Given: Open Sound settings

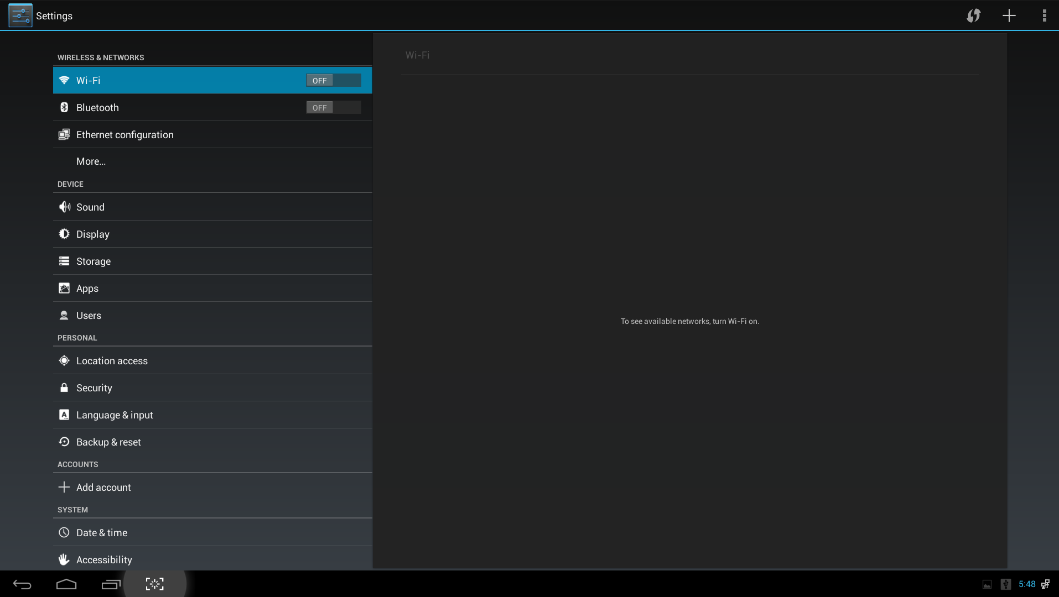Looking at the screenshot, I should pos(212,207).
